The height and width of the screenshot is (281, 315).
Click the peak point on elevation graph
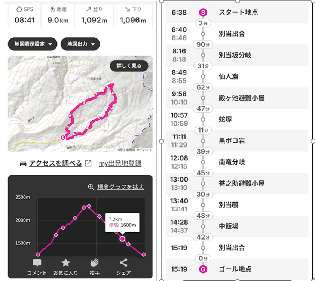coord(89,206)
